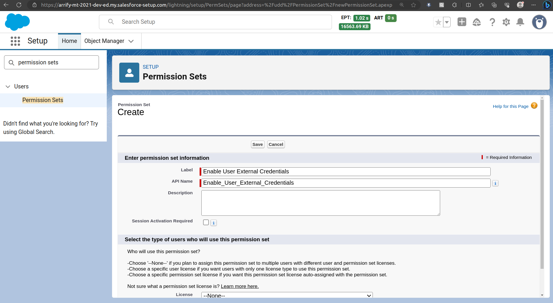553x303 pixels.
Task: Open the Salesforce Help question mark
Action: tap(492, 22)
